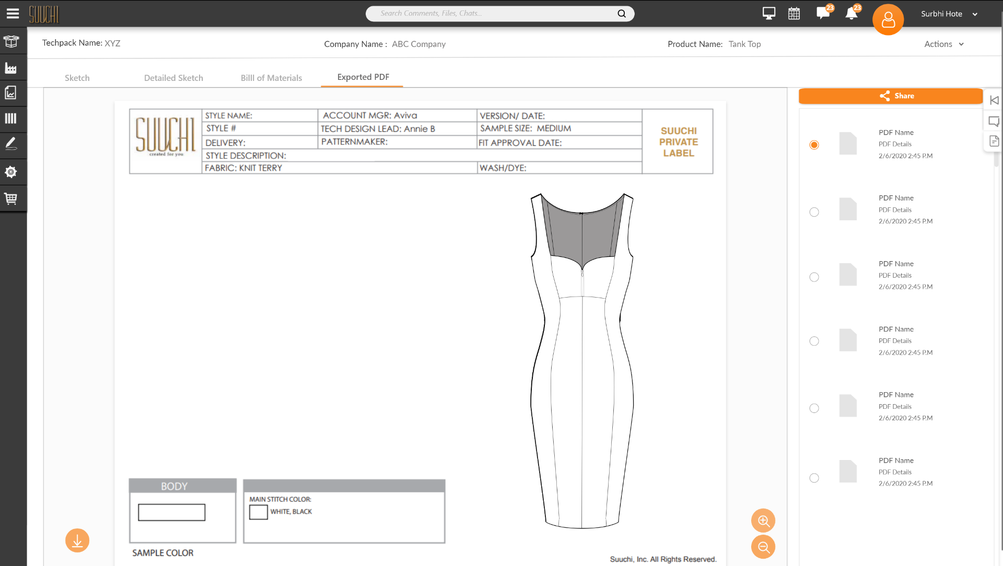
Task: Select the last PDF radio button
Action: tap(814, 478)
